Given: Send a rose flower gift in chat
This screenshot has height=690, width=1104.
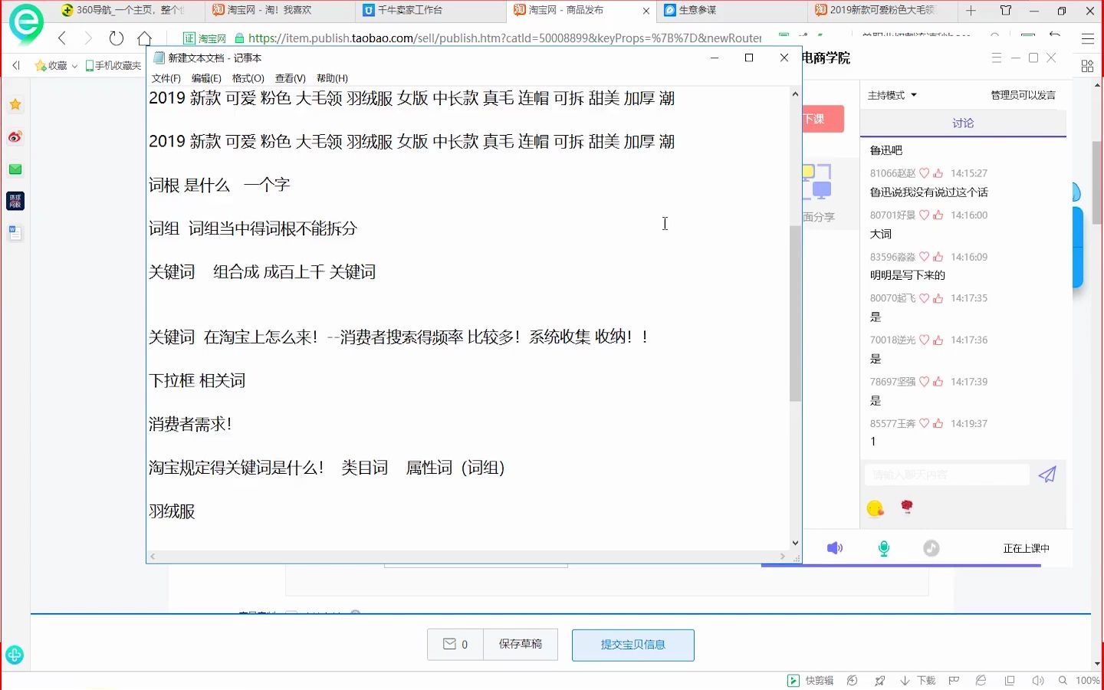Looking at the screenshot, I should tap(907, 507).
